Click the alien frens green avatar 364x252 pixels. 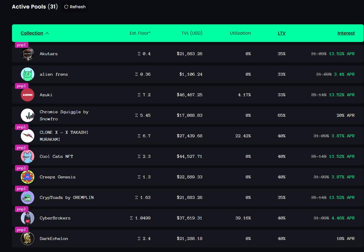click(x=28, y=74)
